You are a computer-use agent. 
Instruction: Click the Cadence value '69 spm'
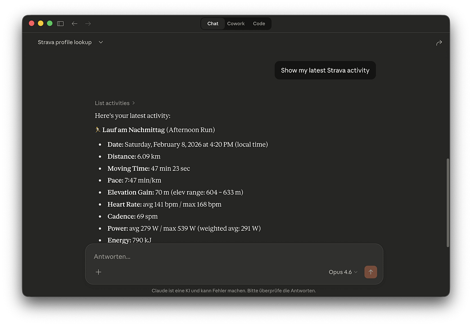147,216
